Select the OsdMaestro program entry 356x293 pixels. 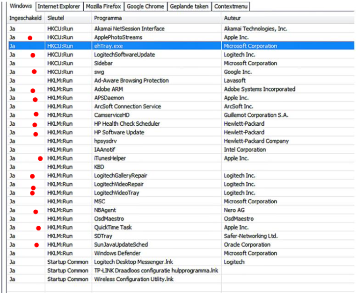[182, 219]
